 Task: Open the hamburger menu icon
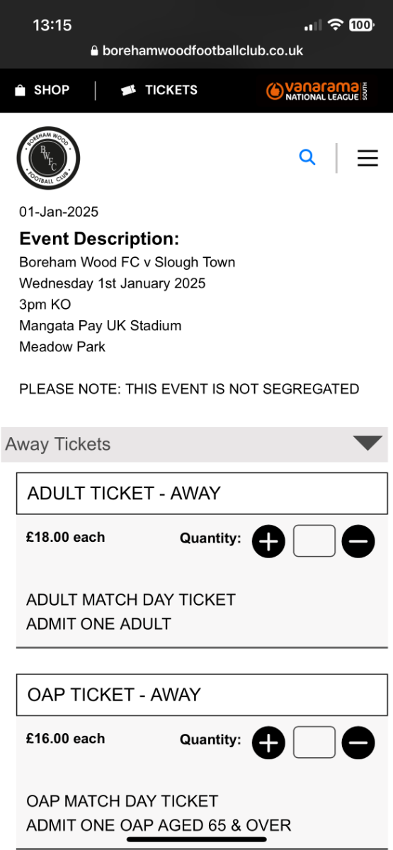point(368,158)
